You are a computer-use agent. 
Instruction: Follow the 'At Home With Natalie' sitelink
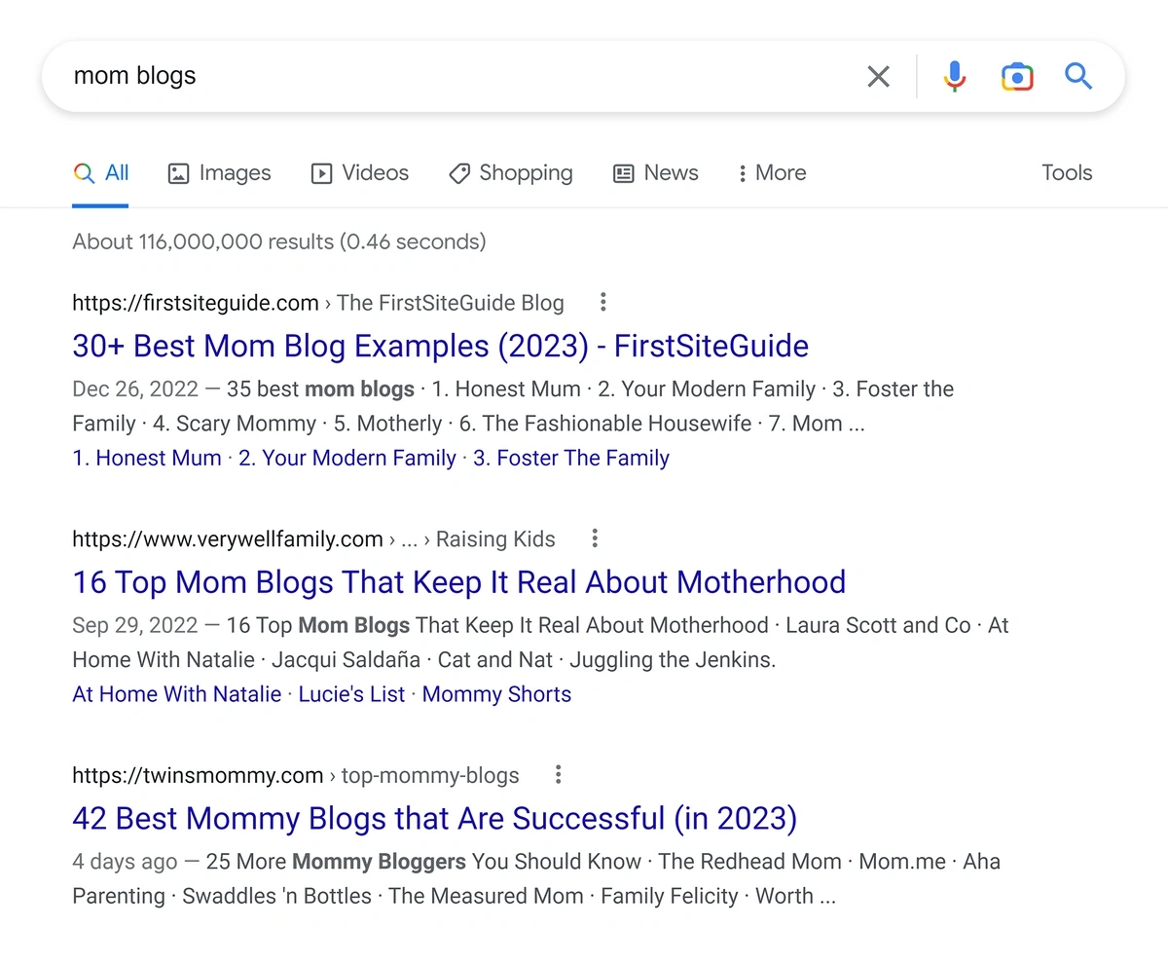point(176,694)
